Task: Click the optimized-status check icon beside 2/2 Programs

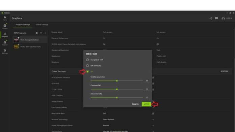Action: pyautogui.click(x=37, y=33)
